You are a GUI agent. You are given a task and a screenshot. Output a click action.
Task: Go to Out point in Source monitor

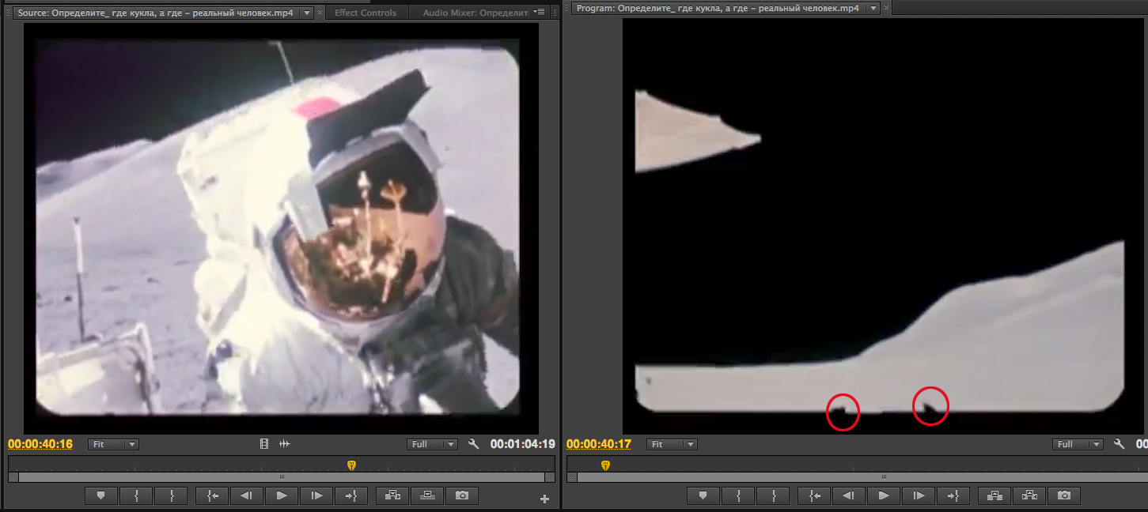pos(351,495)
